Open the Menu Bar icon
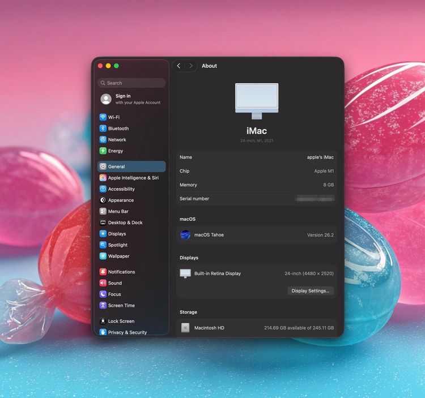 (103, 211)
